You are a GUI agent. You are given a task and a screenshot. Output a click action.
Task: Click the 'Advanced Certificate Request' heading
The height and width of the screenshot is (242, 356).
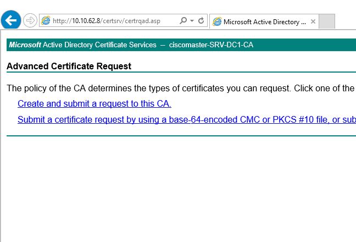69,66
